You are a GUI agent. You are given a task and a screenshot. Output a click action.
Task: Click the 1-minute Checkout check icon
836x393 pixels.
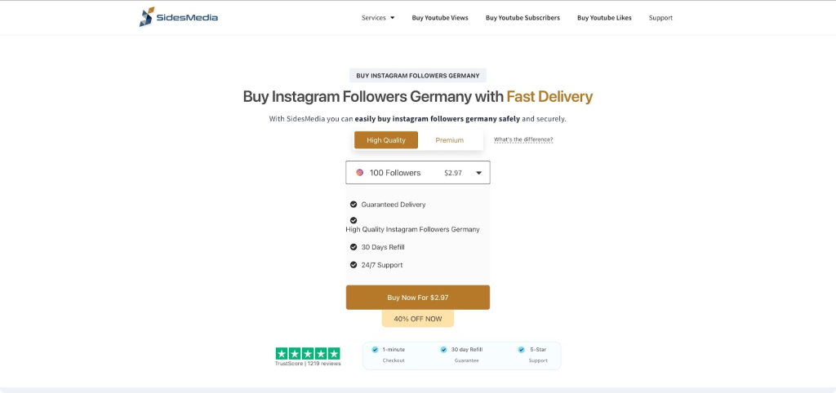375,349
